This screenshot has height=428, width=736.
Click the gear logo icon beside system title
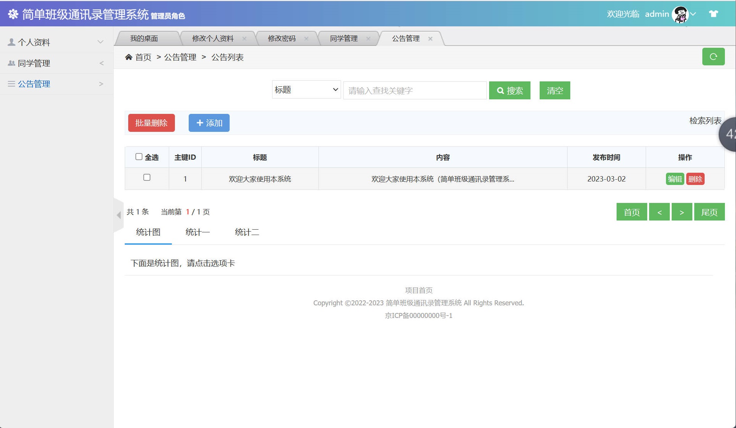coord(13,13)
